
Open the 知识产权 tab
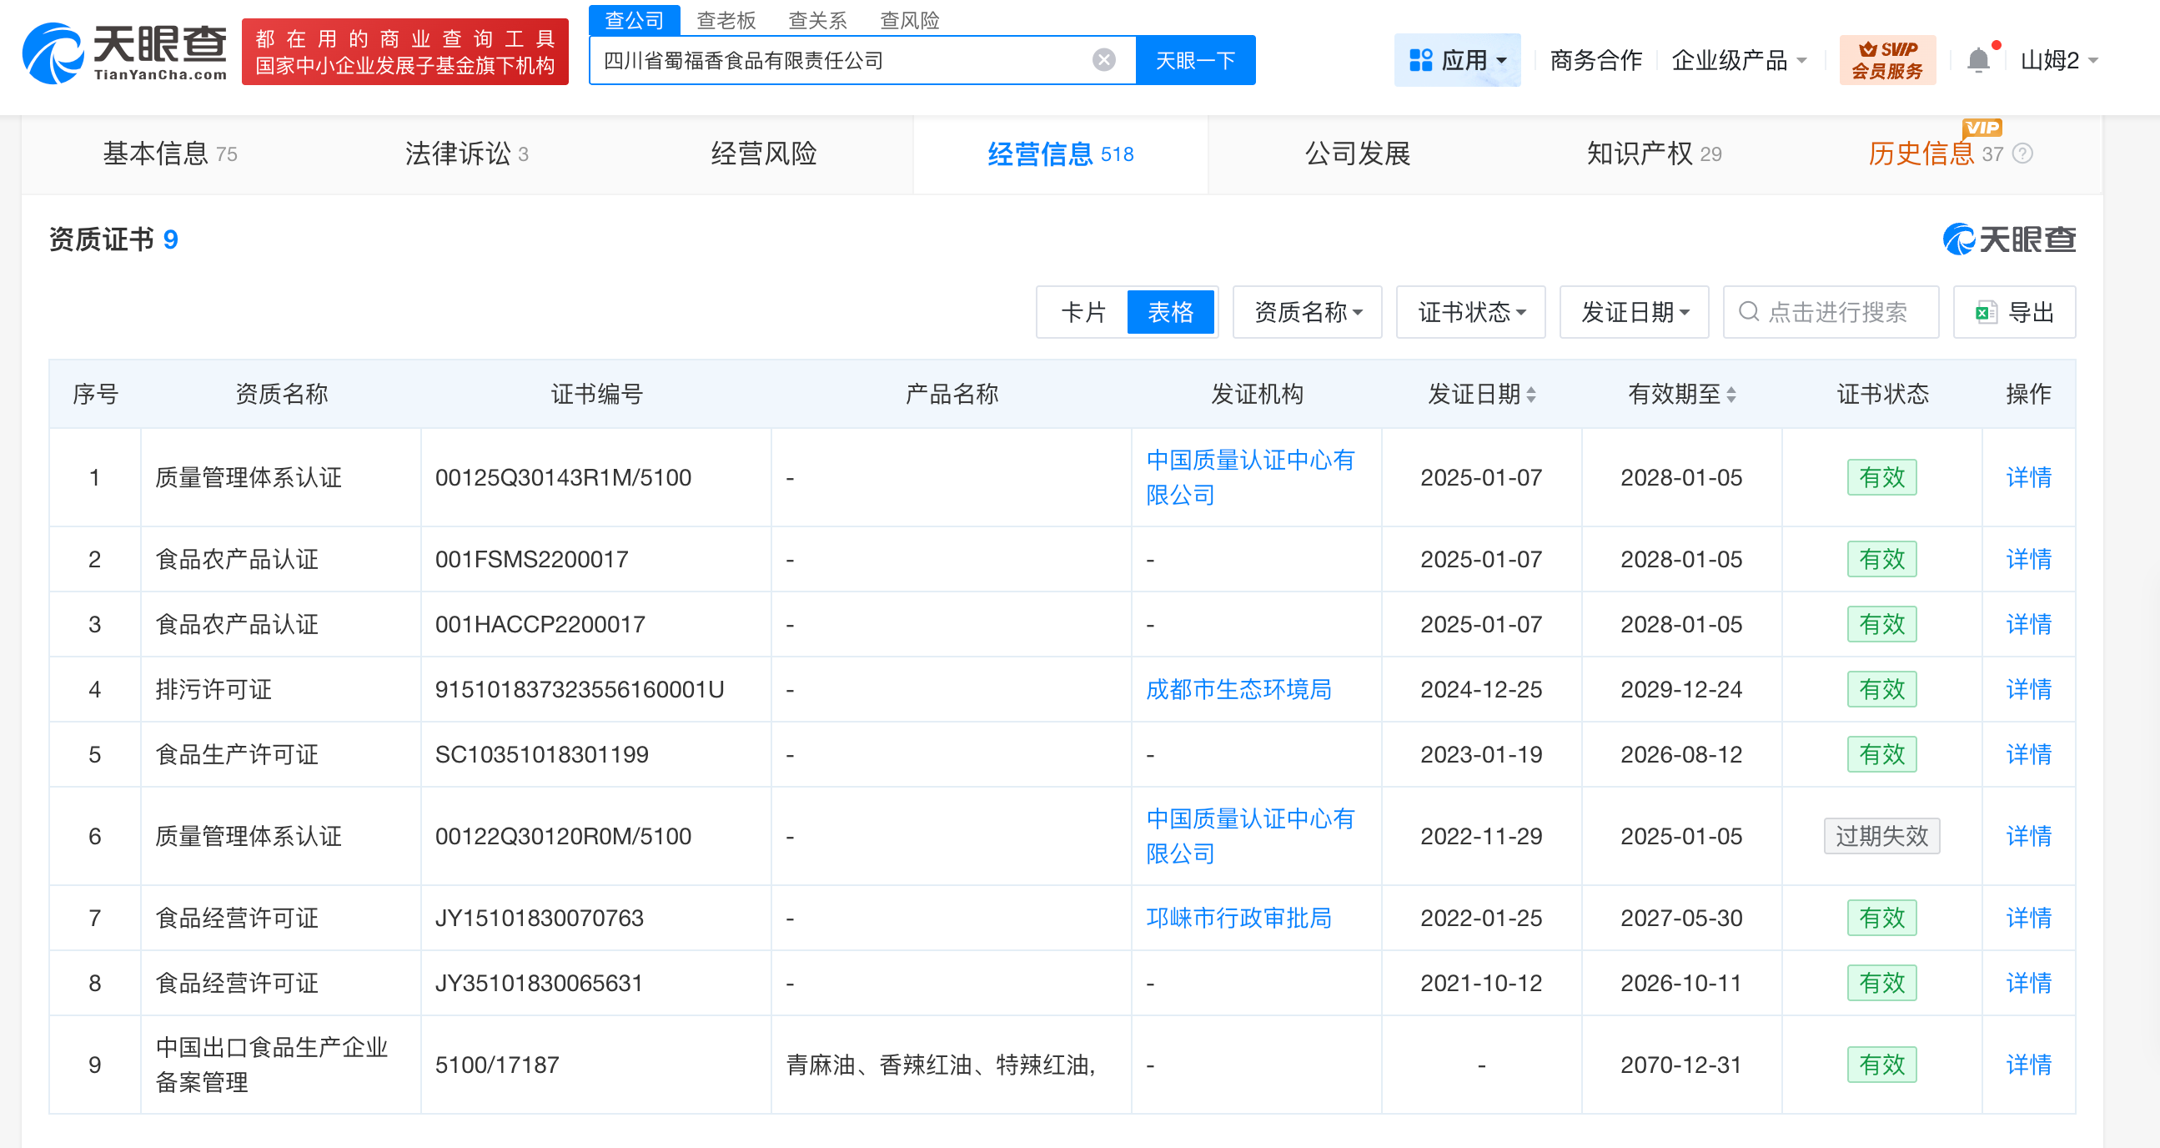point(1653,154)
